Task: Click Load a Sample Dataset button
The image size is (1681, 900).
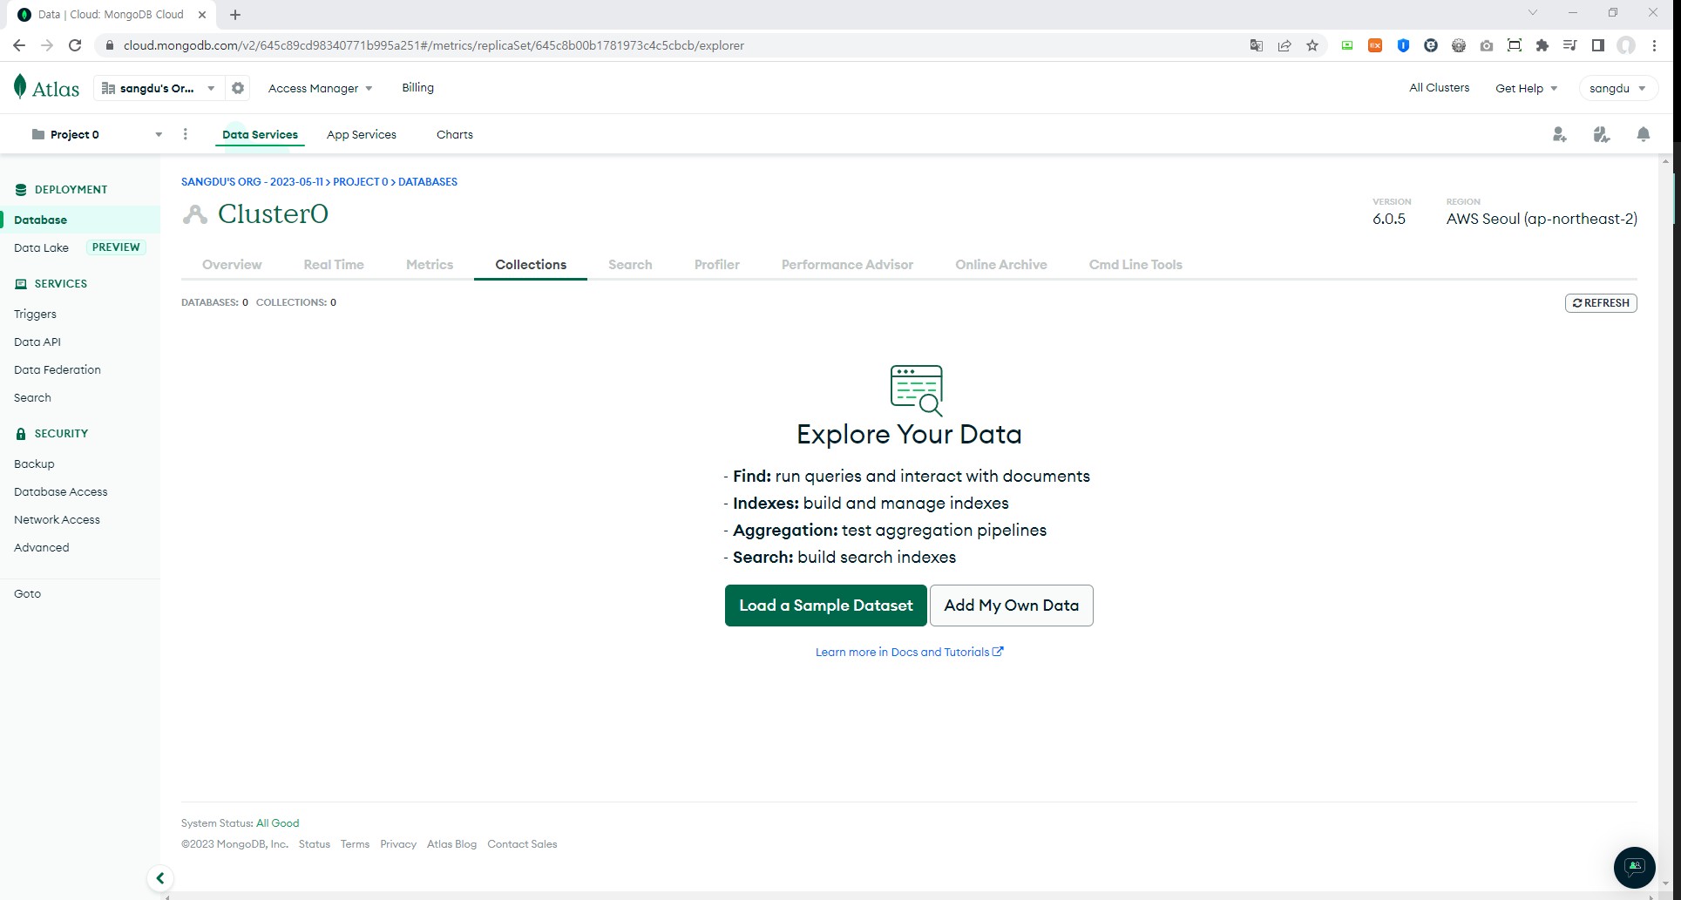Action: pos(826,606)
